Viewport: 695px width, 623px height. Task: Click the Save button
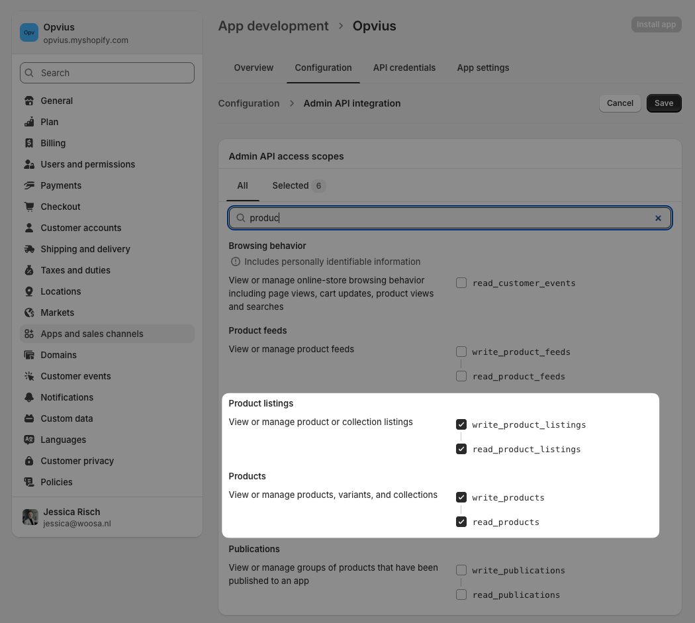[x=663, y=103]
